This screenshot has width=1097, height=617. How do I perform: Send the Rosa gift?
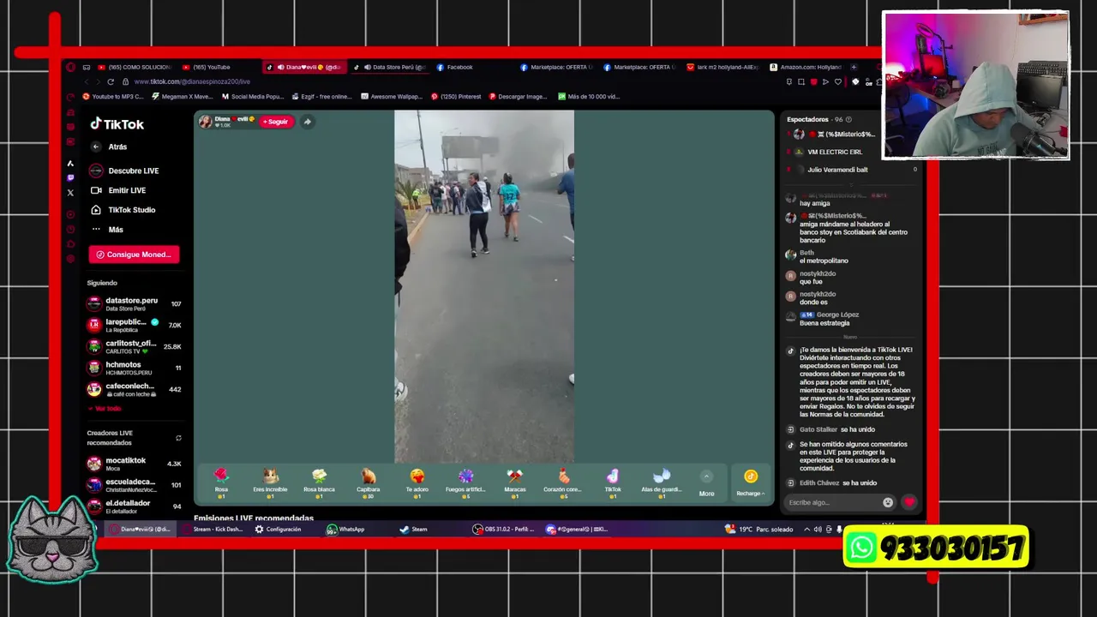point(221,483)
